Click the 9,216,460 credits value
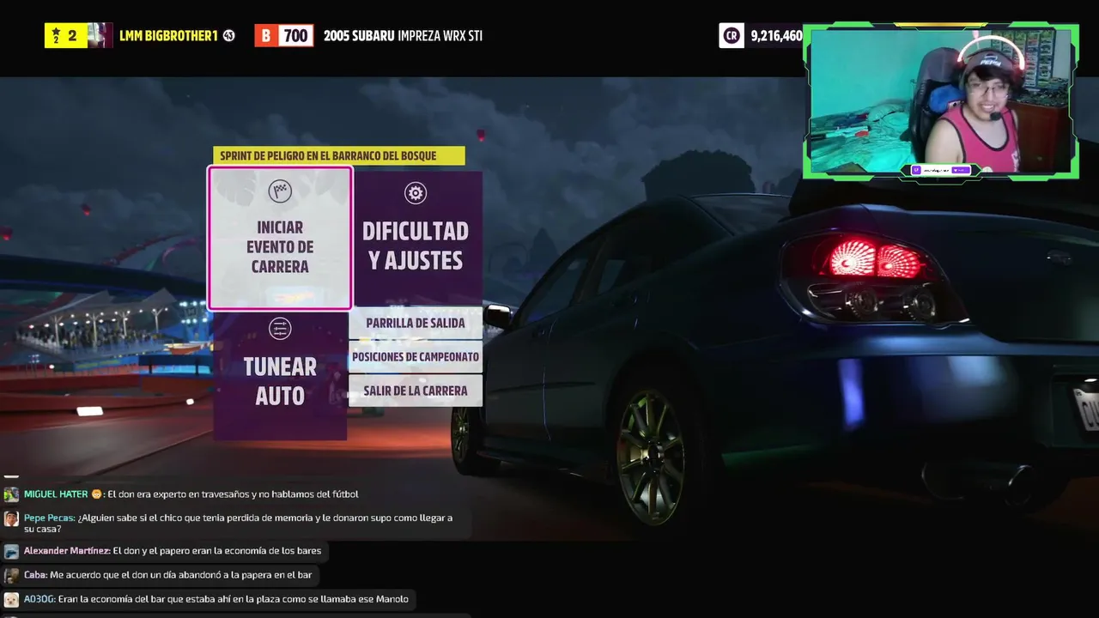The width and height of the screenshot is (1099, 618). [776, 35]
